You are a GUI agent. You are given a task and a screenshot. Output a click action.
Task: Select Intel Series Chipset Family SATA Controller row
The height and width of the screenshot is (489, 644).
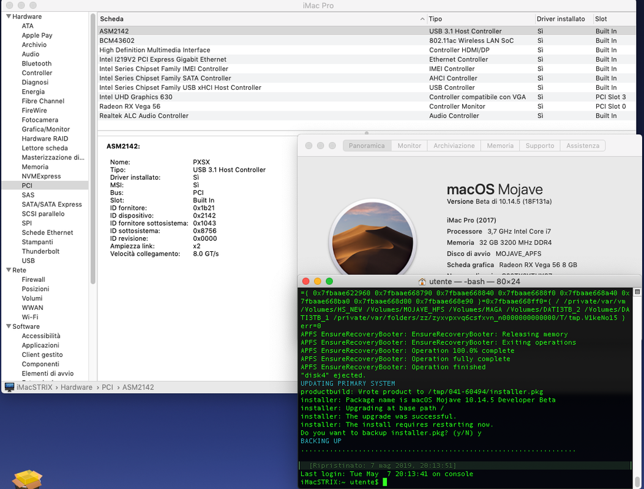(x=367, y=78)
